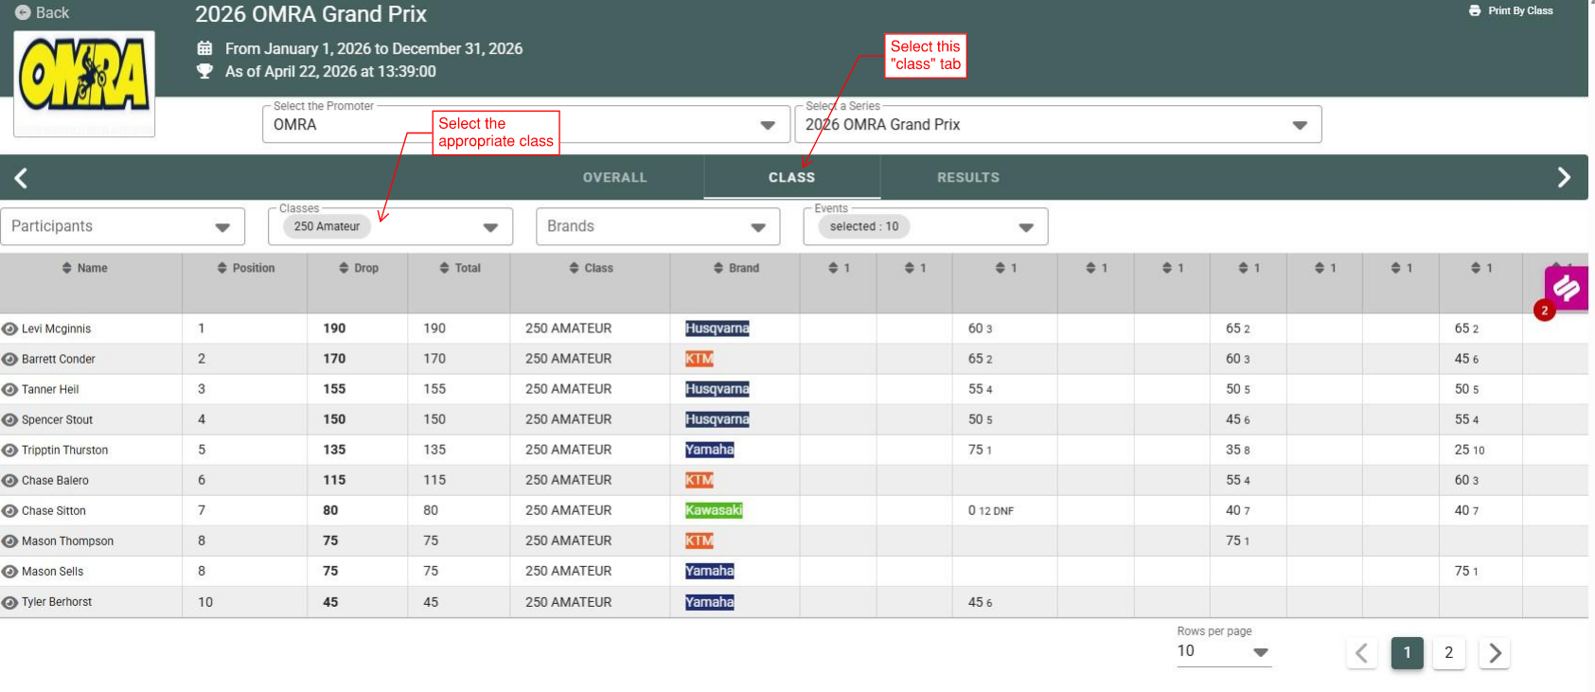Click the 0 12 DNF result cell
The image size is (1595, 692).
coord(991,510)
